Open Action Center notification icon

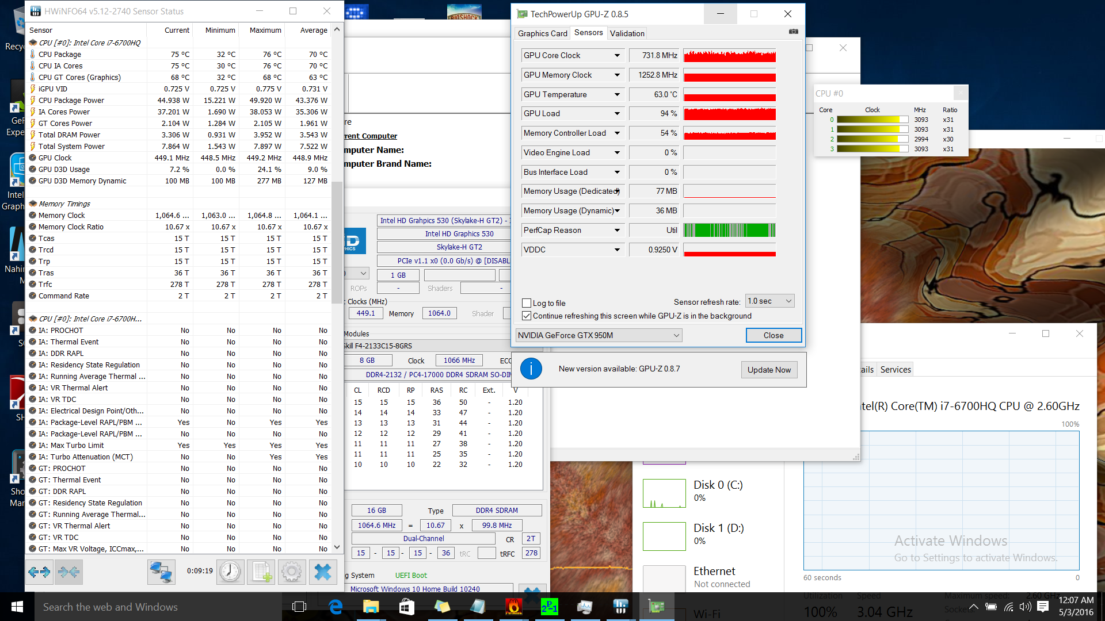click(1043, 607)
